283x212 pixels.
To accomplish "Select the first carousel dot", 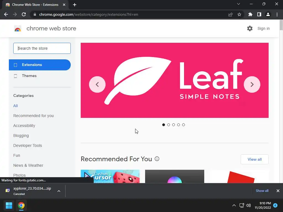I will coord(164,125).
